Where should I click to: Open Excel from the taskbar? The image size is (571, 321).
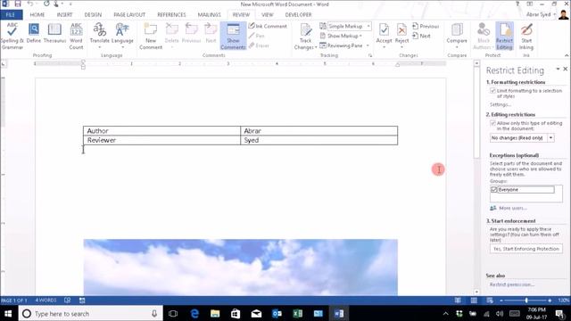(297, 313)
